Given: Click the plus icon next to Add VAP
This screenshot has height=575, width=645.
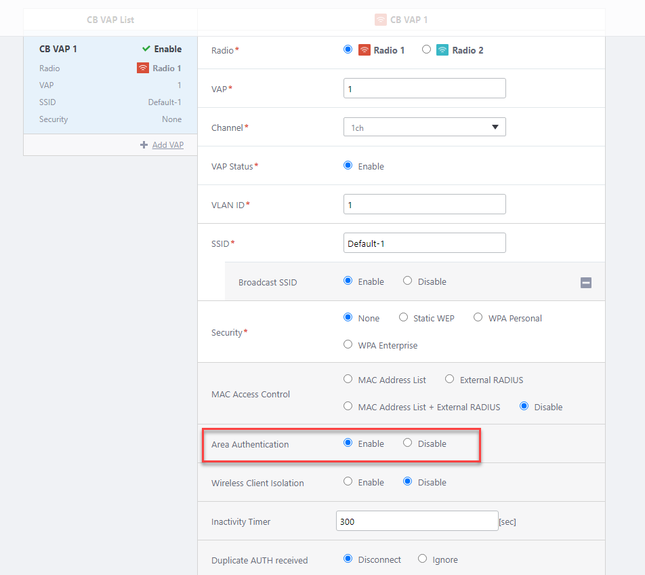Looking at the screenshot, I should tap(144, 145).
